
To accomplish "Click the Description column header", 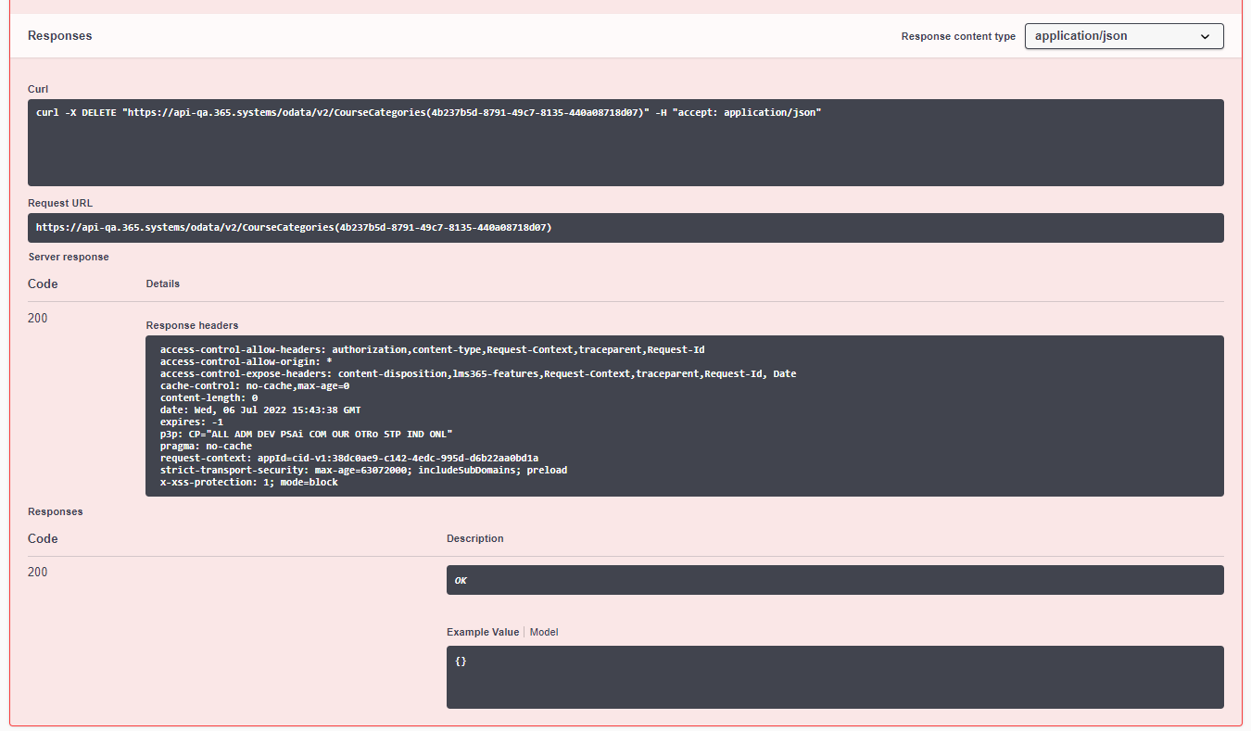I will point(474,538).
